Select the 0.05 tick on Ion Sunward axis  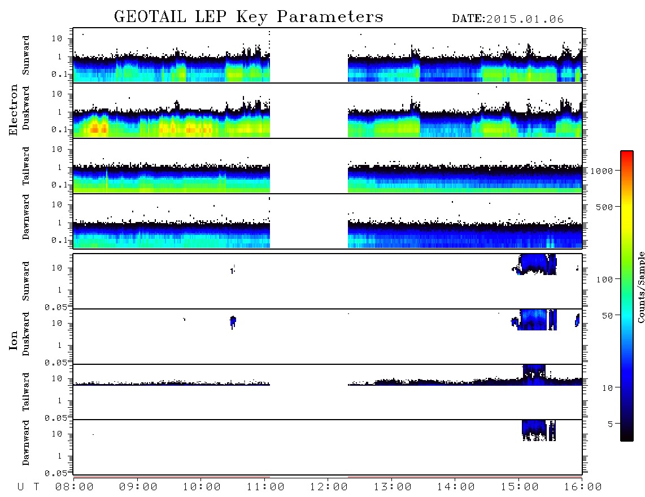[x=55, y=307]
